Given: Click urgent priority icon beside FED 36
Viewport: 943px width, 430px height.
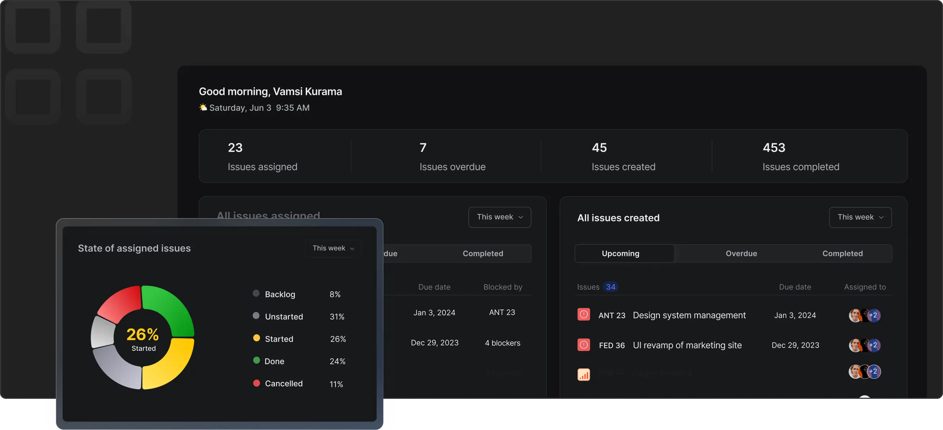Looking at the screenshot, I should coord(584,345).
